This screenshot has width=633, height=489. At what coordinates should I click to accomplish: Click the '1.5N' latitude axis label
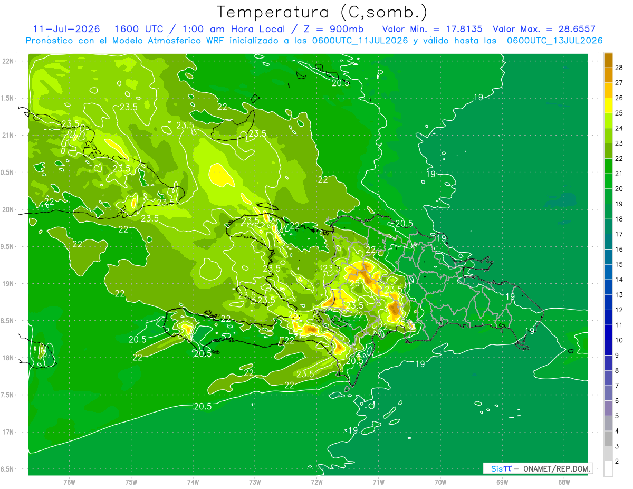(8, 98)
